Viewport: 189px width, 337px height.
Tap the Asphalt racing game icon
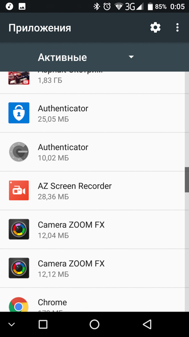pyautogui.click(x=19, y=78)
